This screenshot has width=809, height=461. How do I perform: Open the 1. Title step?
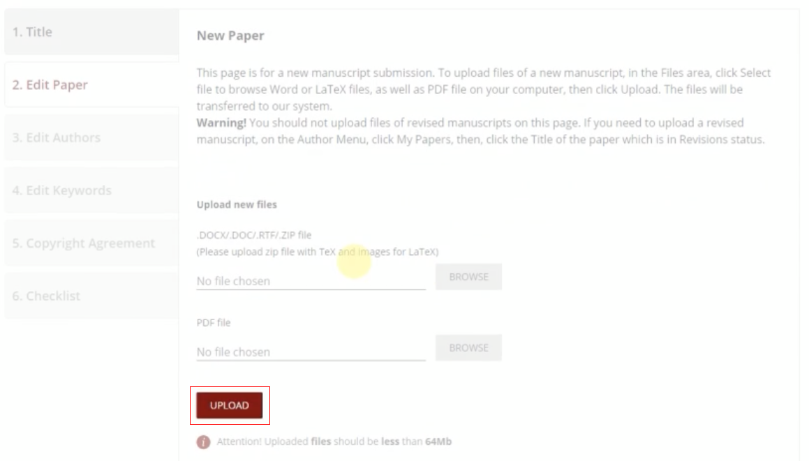click(x=92, y=32)
